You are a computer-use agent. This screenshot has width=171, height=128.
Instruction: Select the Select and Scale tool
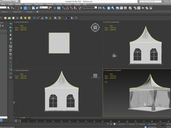point(33,8)
